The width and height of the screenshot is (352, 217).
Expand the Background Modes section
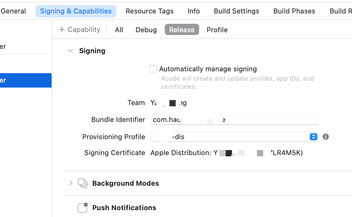click(71, 183)
